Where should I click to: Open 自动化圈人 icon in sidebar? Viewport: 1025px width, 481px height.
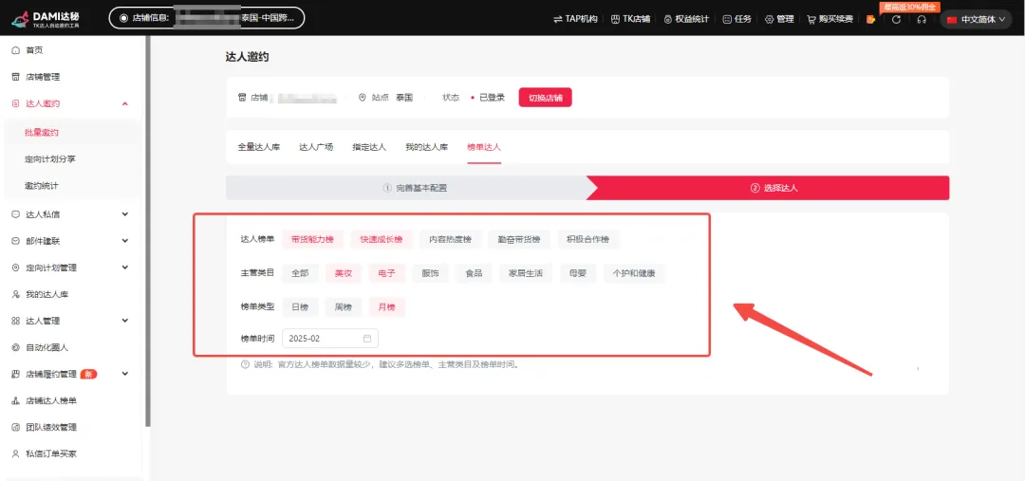[16, 347]
